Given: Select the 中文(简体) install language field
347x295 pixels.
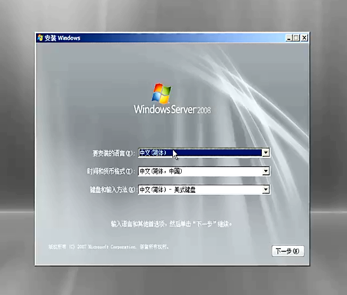Looking at the screenshot, I should pyautogui.click(x=204, y=153).
